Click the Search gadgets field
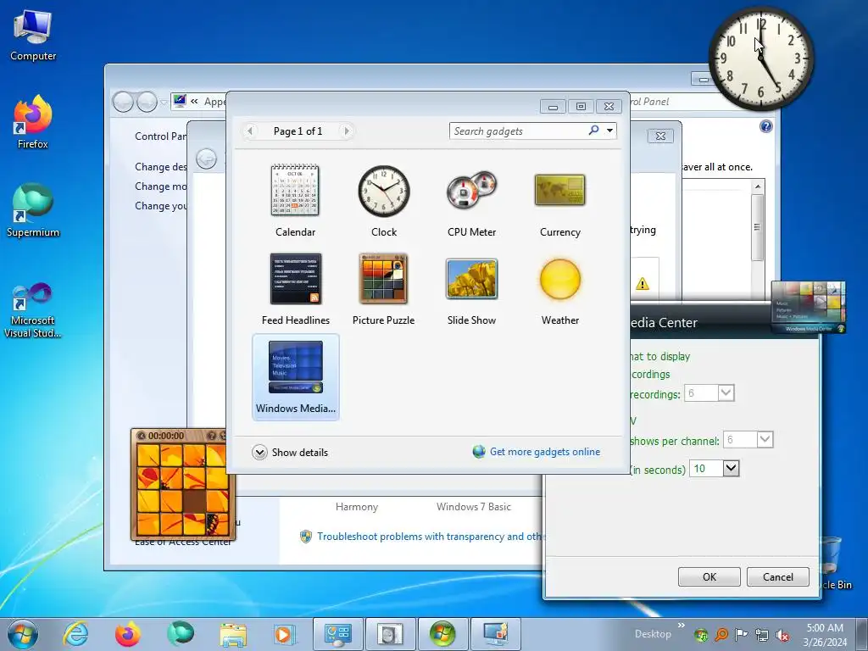Image resolution: width=868 pixels, height=651 pixels. coord(518,131)
